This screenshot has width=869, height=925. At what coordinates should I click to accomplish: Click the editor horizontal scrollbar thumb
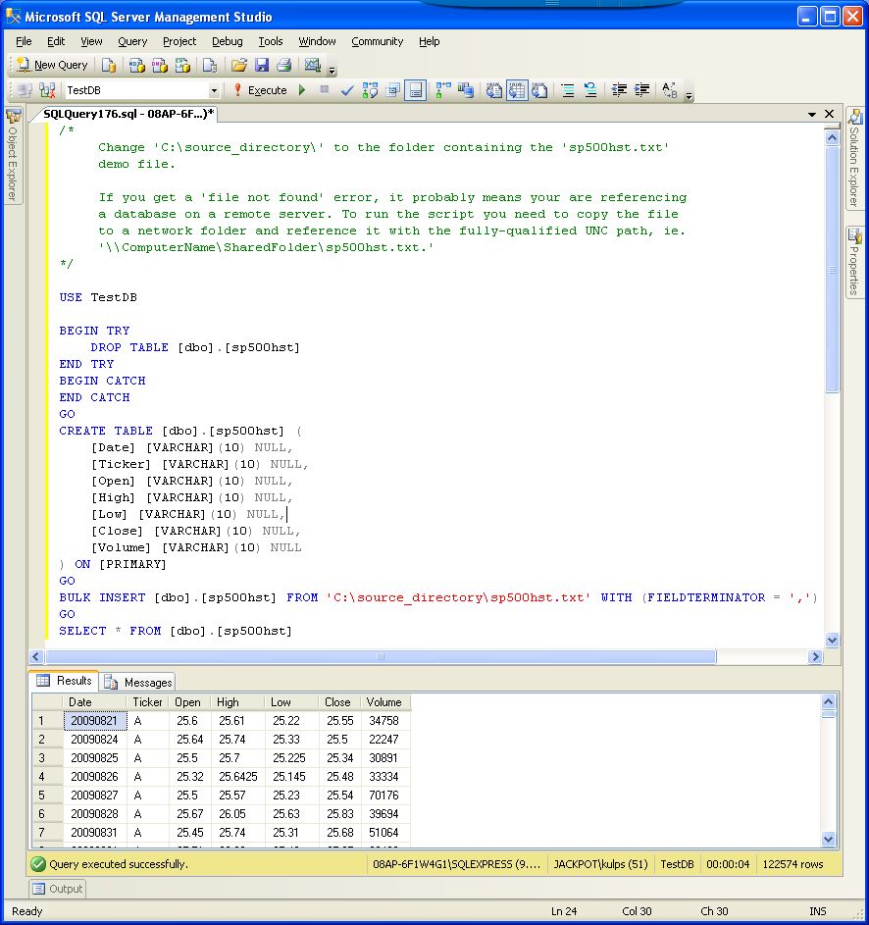pyautogui.click(x=382, y=656)
